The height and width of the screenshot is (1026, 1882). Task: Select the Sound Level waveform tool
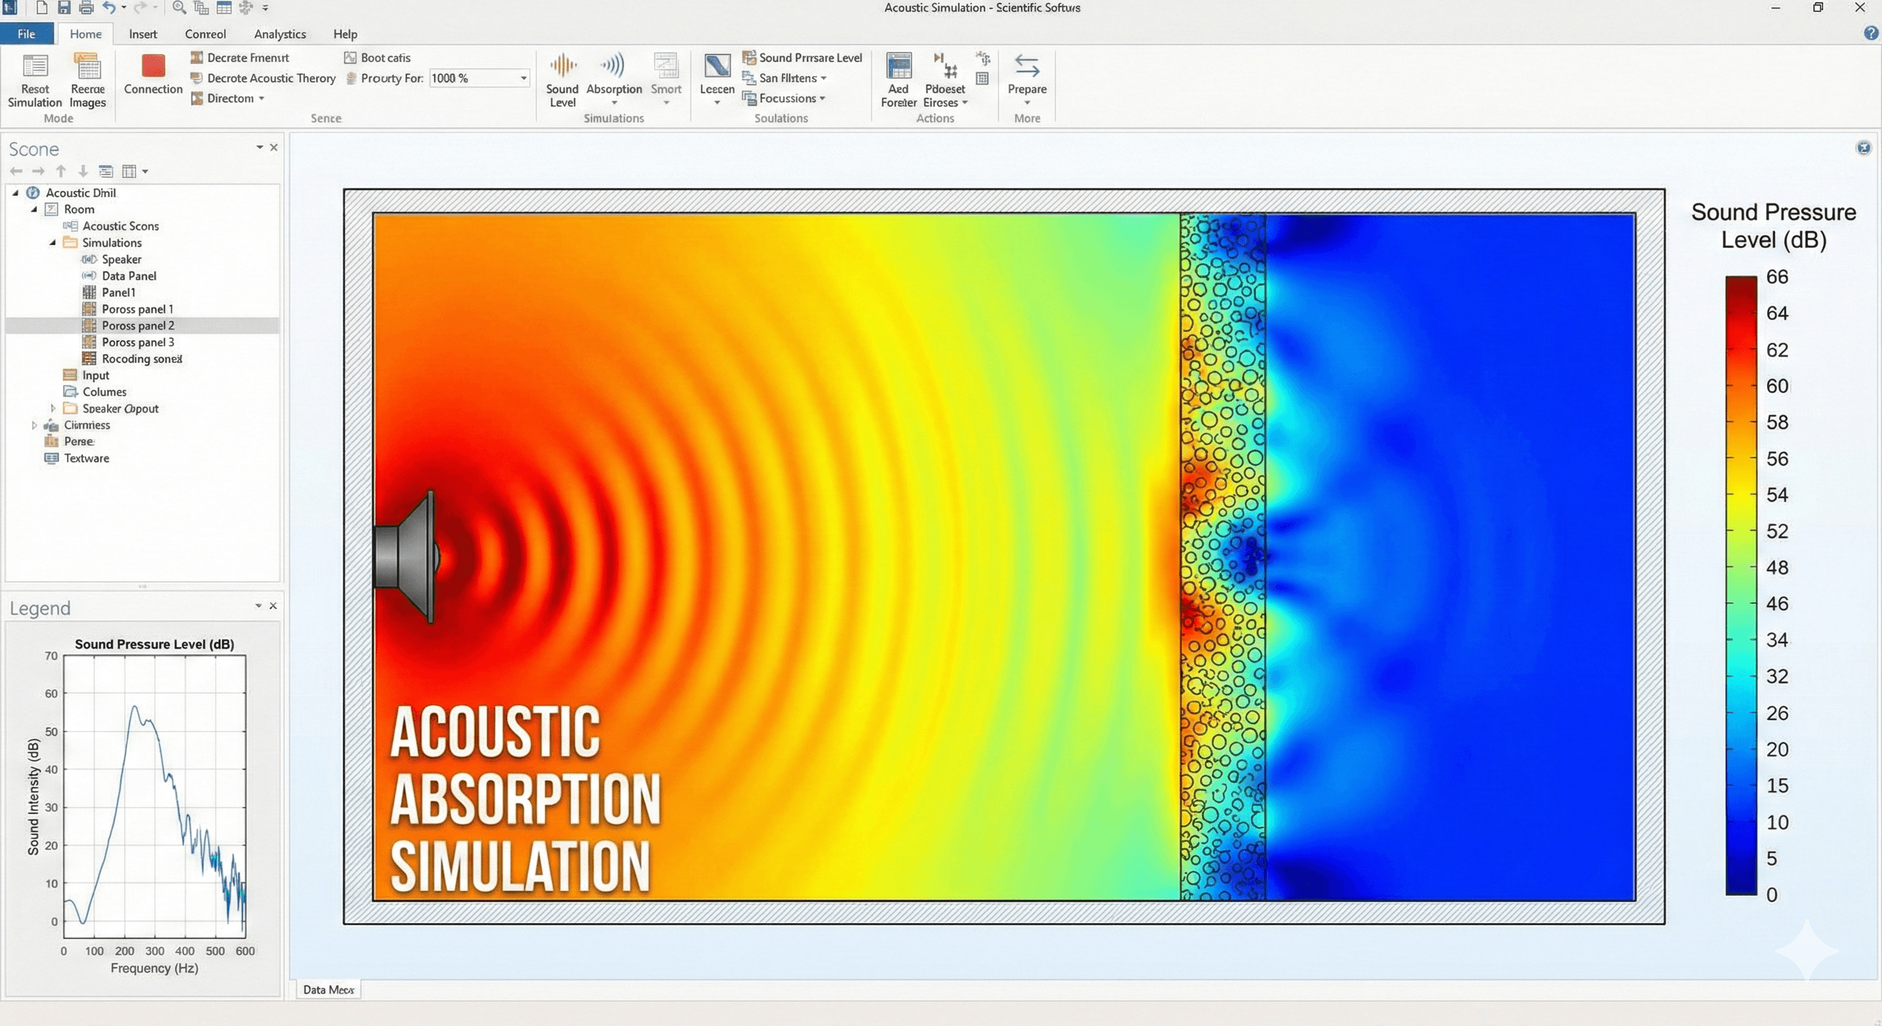point(562,66)
